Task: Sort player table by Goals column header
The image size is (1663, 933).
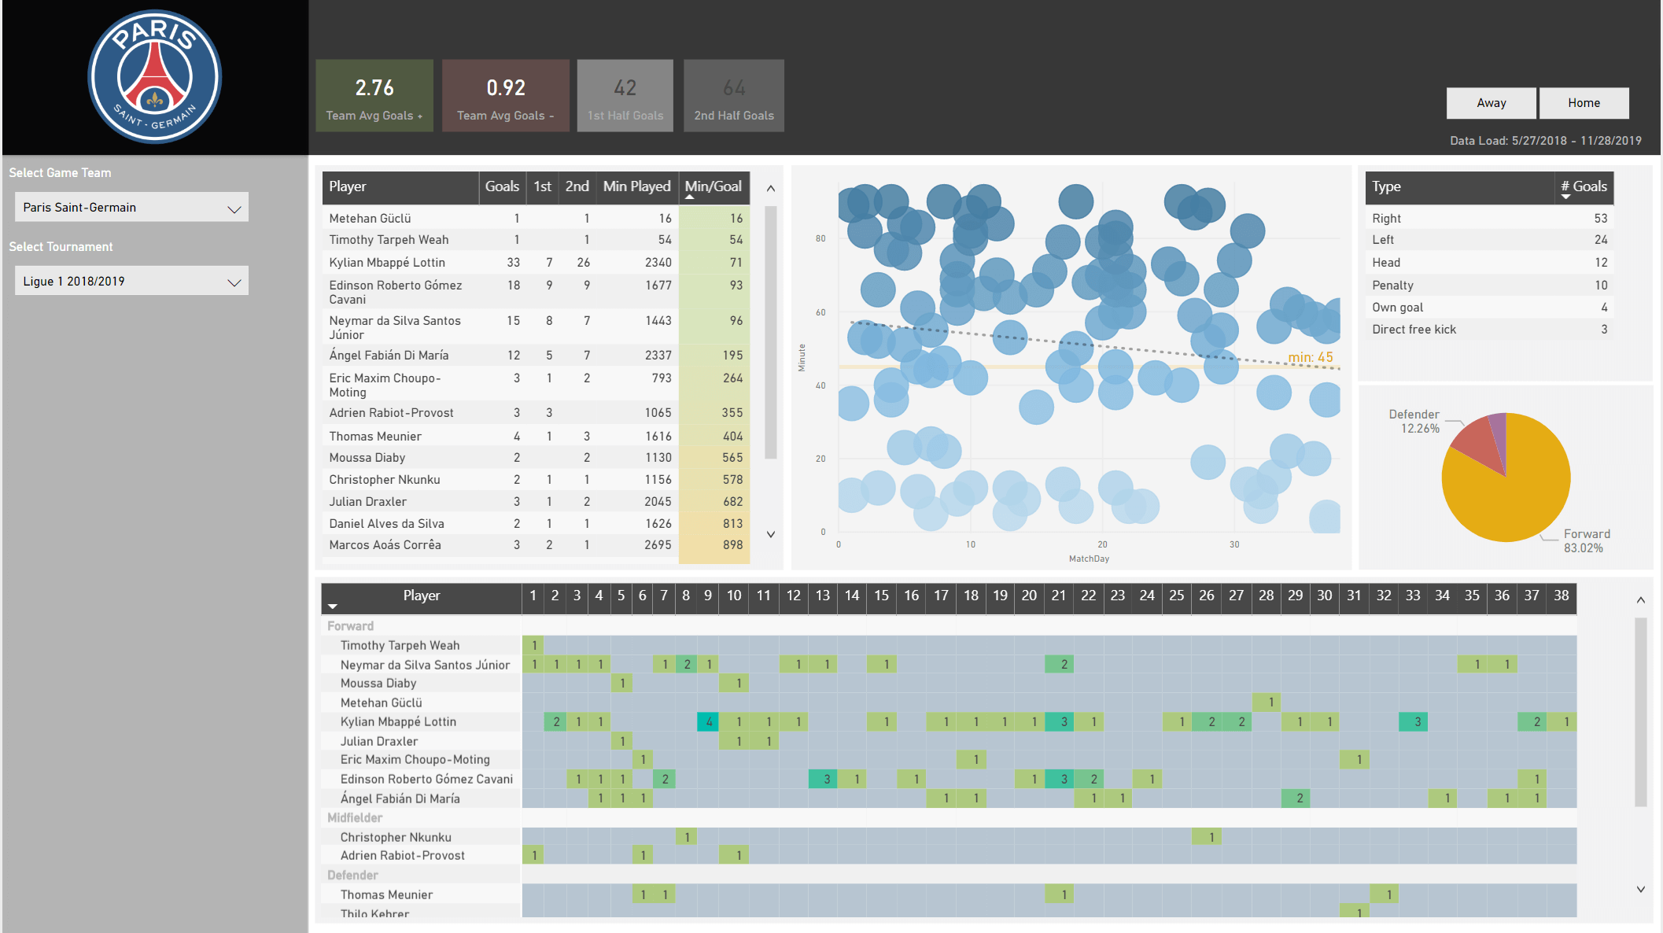Action: 502,186
